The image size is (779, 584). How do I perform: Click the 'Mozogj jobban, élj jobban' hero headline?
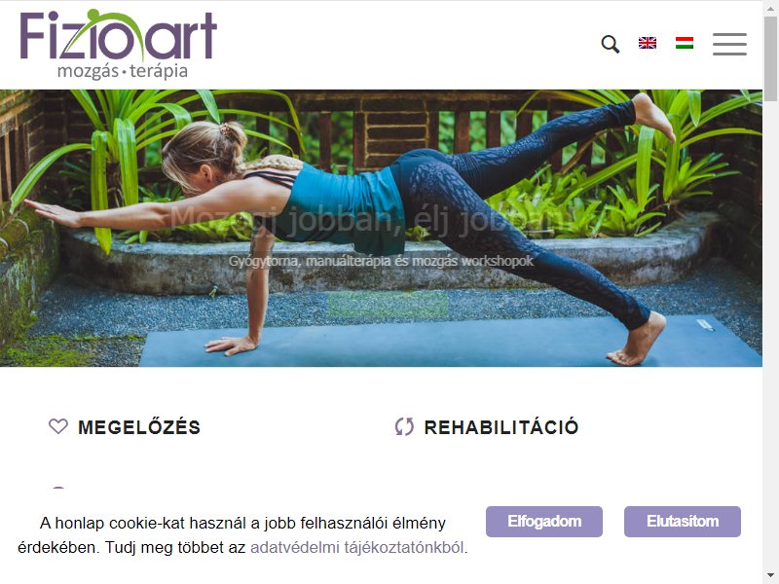coord(370,219)
